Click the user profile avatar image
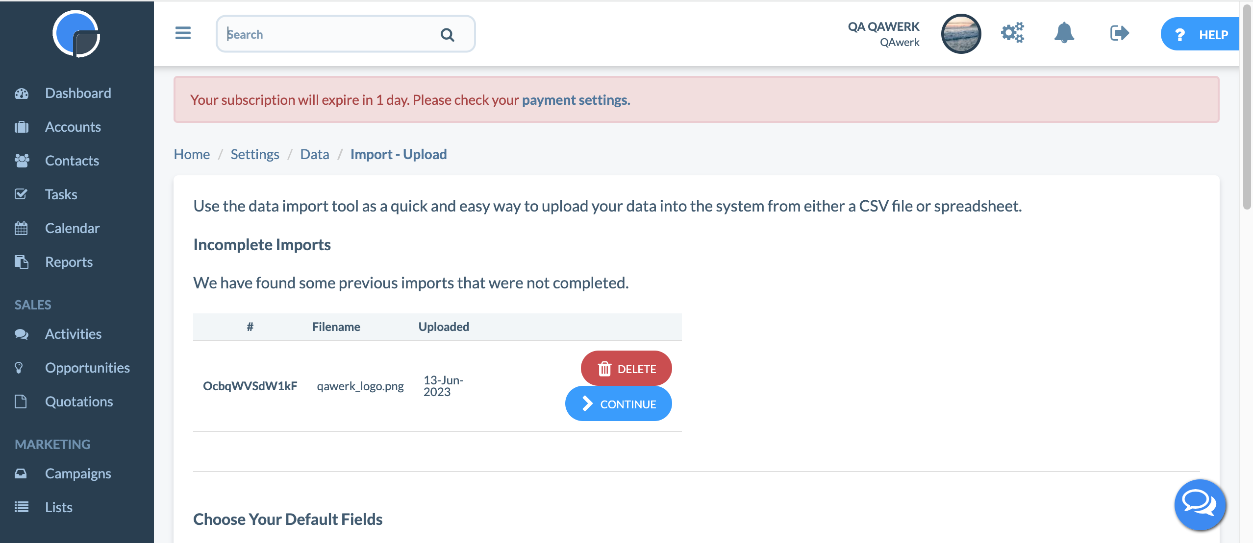Viewport: 1253px width, 543px height. pos(959,33)
